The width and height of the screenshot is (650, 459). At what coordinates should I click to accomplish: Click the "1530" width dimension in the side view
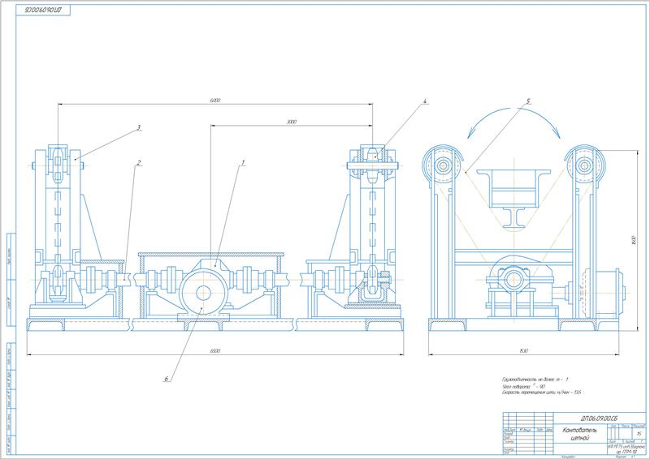pos(523,351)
